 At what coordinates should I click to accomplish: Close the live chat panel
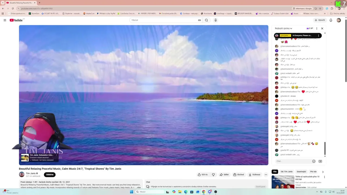coord(322,28)
